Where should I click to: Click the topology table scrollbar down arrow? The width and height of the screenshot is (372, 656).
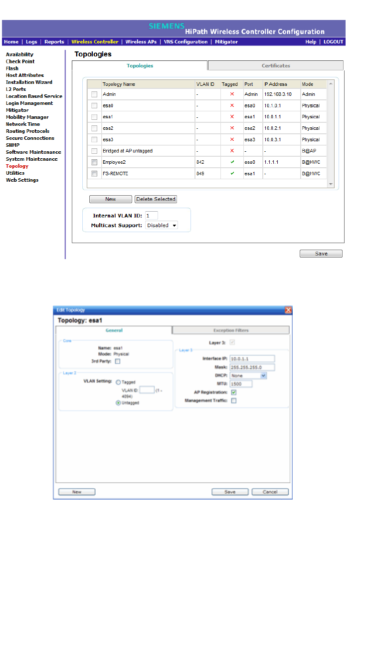[331, 184]
